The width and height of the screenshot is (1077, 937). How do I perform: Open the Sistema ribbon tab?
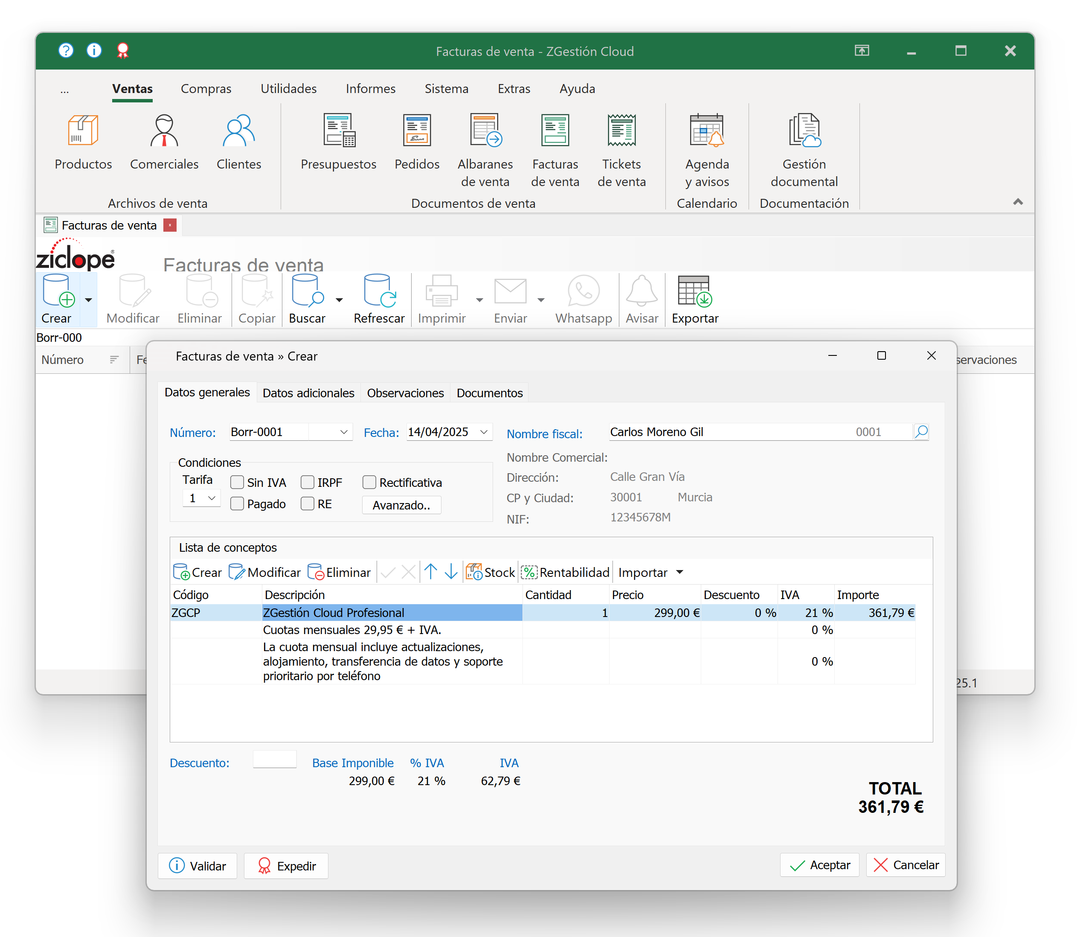pos(446,88)
